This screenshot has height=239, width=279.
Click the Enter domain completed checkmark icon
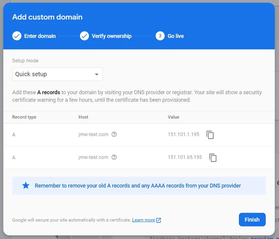tap(17, 36)
